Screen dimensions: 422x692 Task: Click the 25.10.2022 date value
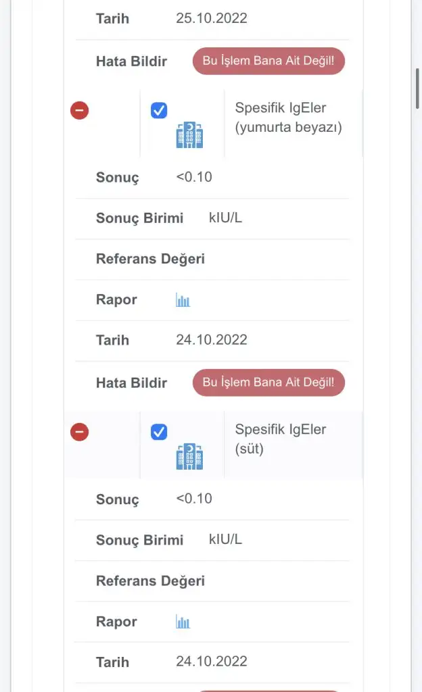tap(212, 18)
